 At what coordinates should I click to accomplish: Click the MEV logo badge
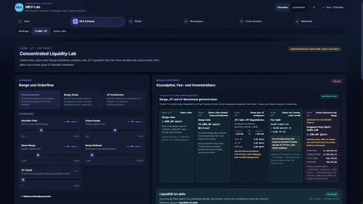coord(19,7)
